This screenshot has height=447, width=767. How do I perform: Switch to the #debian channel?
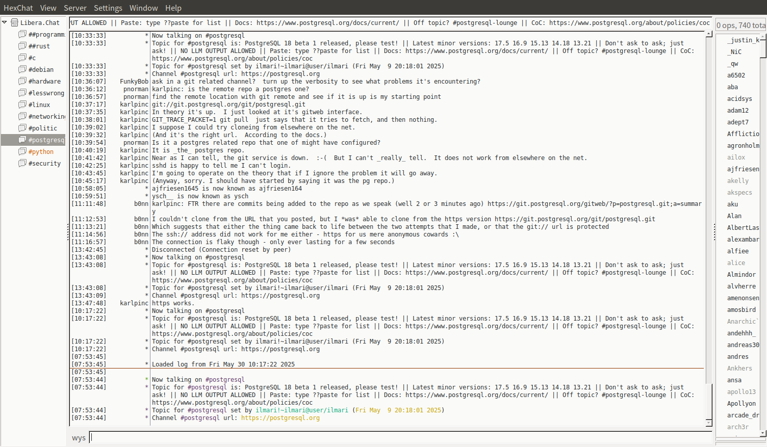click(x=41, y=69)
